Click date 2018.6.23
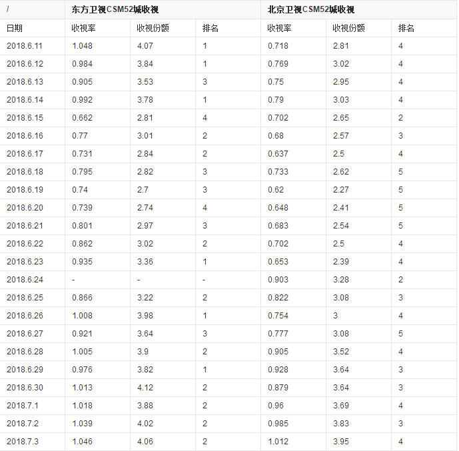 coord(25,262)
